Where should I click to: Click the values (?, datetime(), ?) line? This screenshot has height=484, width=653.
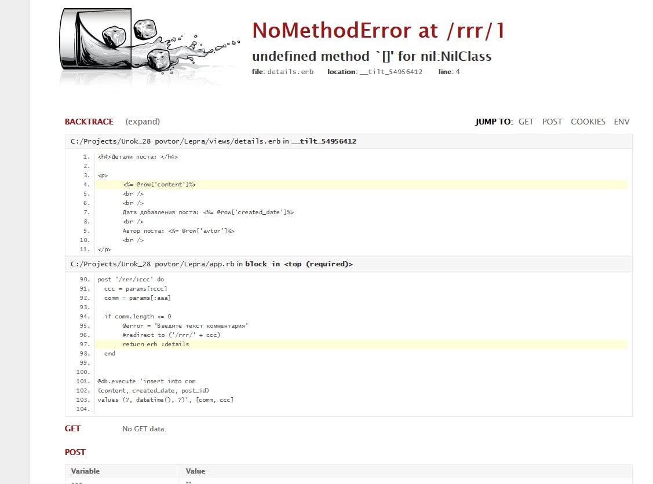[165, 399]
